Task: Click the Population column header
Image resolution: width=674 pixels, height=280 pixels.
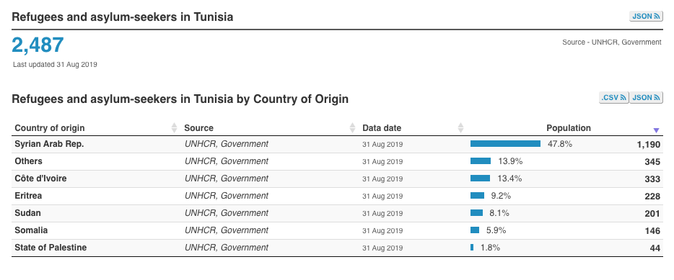Action: pyautogui.click(x=568, y=128)
